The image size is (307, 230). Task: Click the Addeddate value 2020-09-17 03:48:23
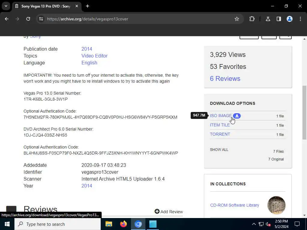pyautogui.click(x=104, y=165)
